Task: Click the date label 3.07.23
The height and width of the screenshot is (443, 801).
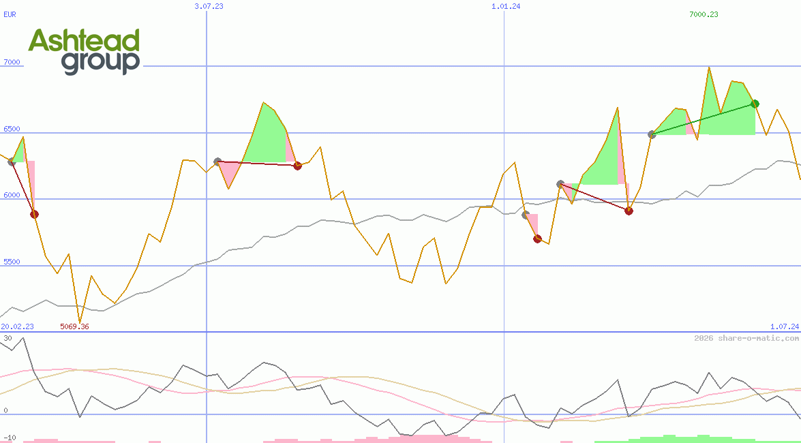Action: [208, 5]
